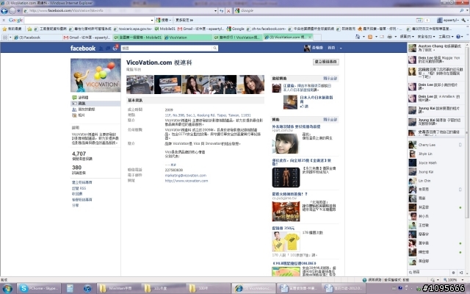Click the Read Mail envelope icon

click(x=382, y=37)
